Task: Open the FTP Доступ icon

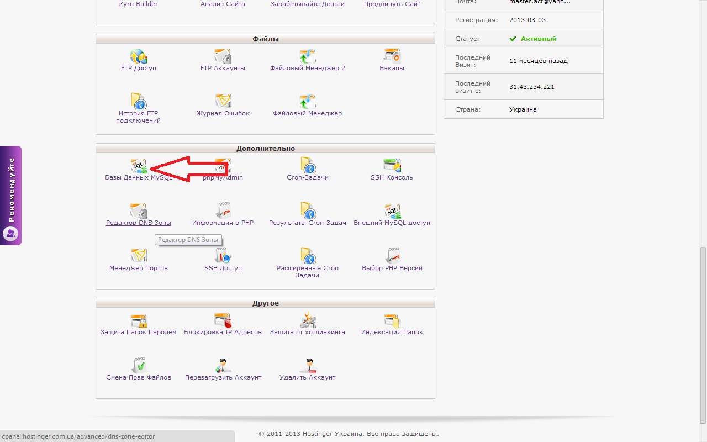Action: (x=139, y=56)
